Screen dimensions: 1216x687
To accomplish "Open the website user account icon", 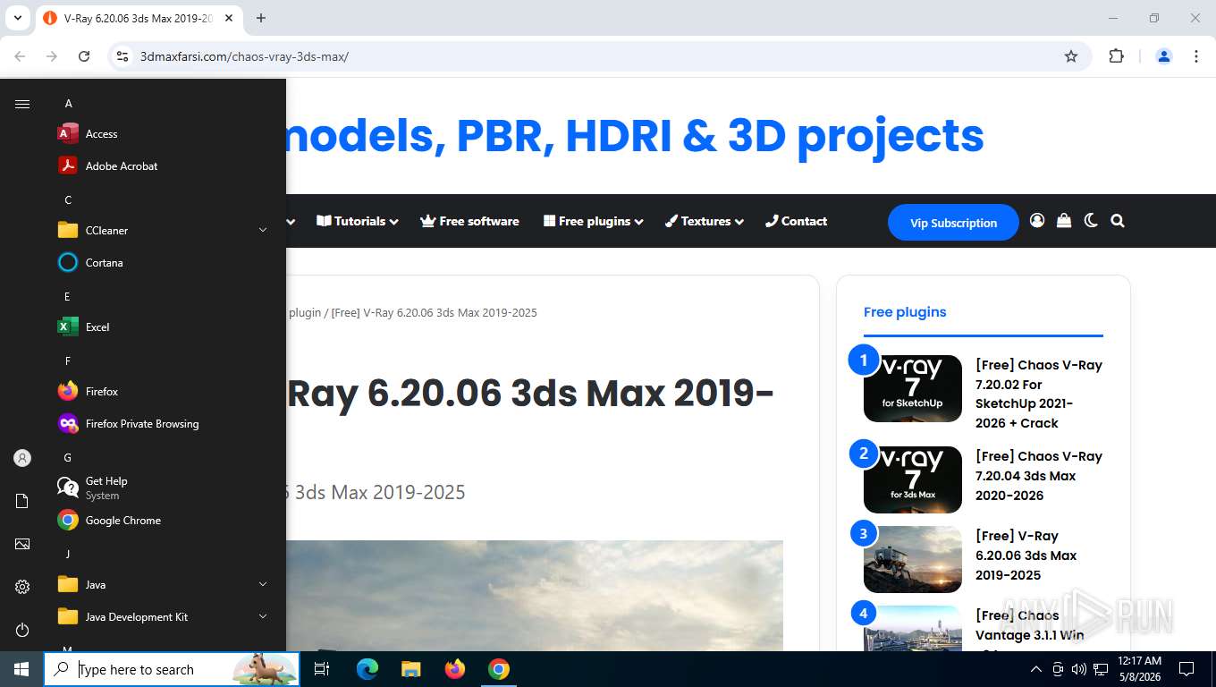I will click(x=1037, y=221).
